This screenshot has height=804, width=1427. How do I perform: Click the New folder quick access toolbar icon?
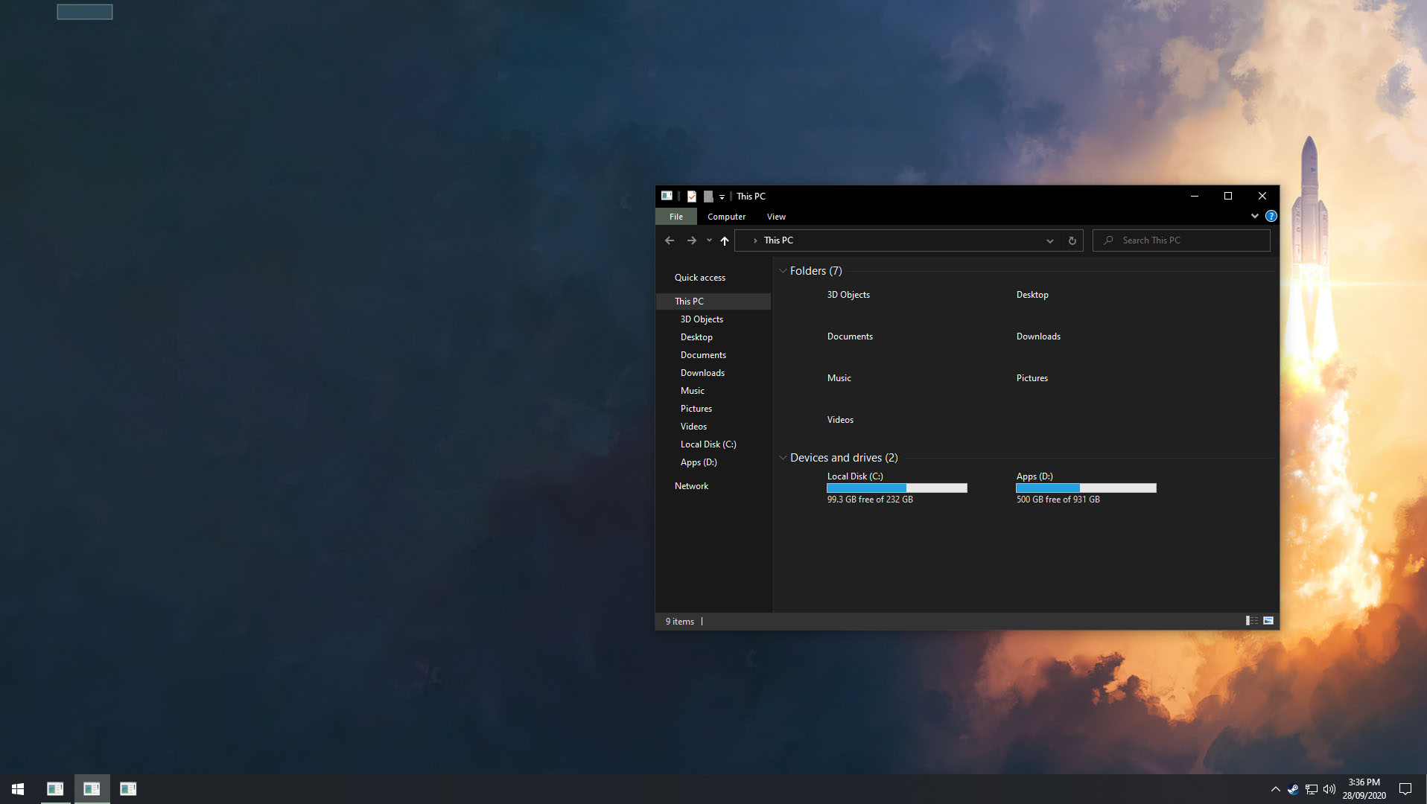pos(708,197)
